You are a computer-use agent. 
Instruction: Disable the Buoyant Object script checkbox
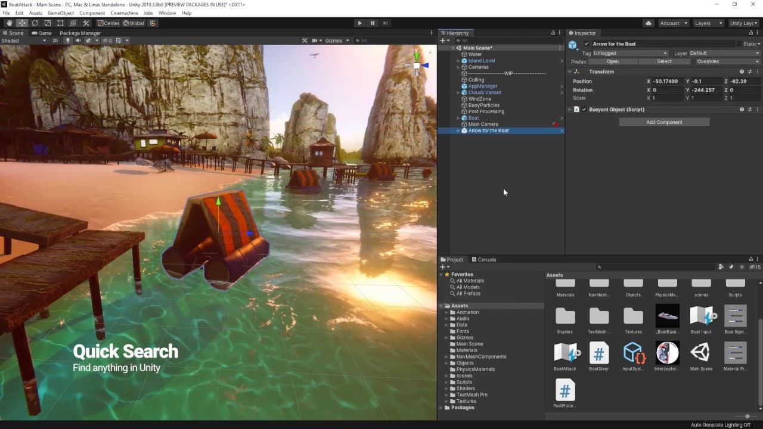[x=584, y=110]
